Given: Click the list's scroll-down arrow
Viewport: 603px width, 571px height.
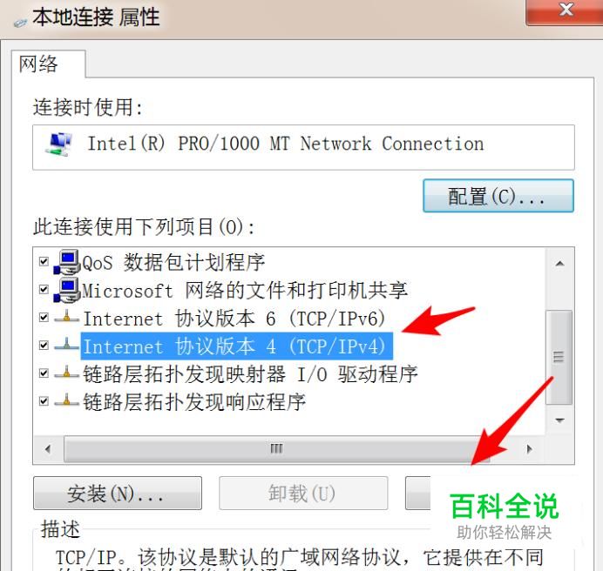Looking at the screenshot, I should [x=560, y=420].
